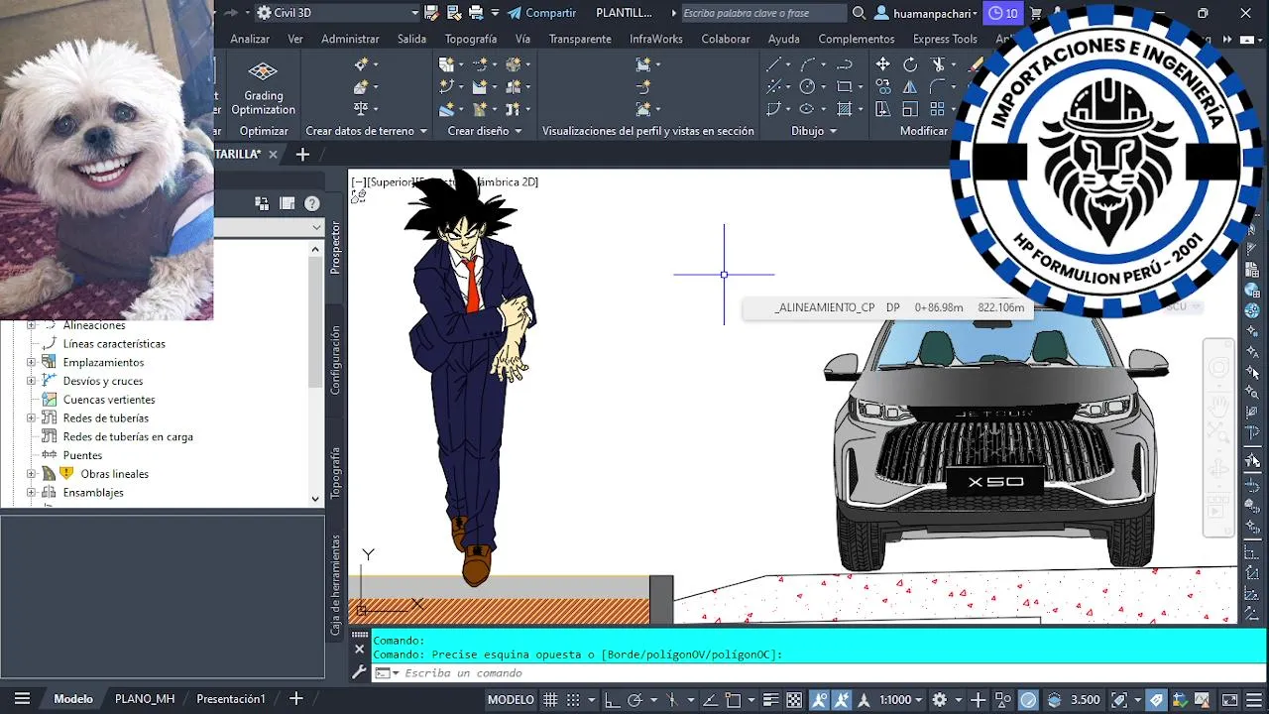
Task: Click the Compartir share button
Action: point(541,13)
